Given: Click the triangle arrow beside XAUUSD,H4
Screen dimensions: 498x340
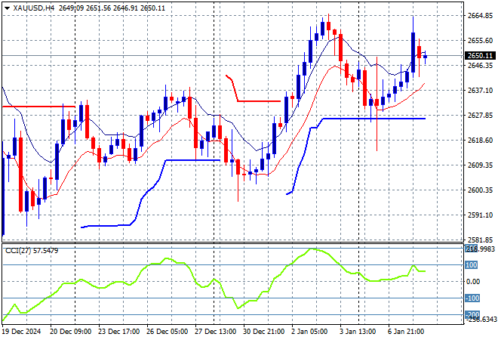Looking at the screenshot, I should tap(7, 7).
